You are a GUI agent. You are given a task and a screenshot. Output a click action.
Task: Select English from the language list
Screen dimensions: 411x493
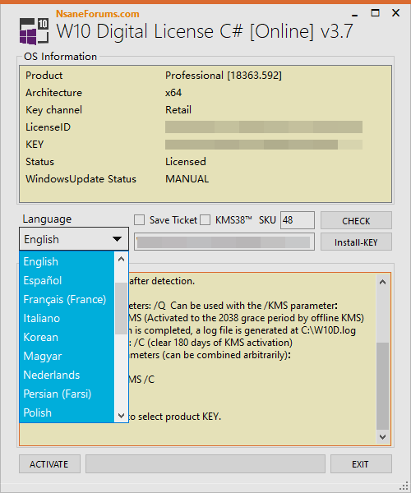tap(67, 261)
